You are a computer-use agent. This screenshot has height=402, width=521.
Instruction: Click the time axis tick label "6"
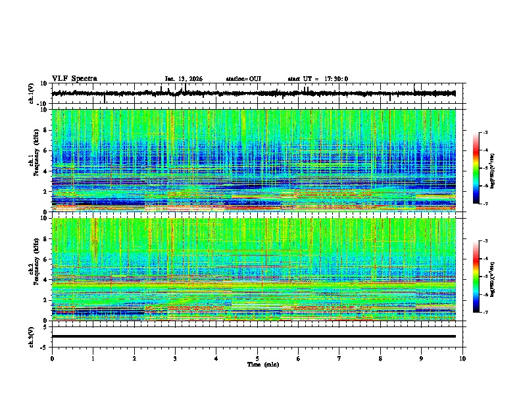click(298, 359)
